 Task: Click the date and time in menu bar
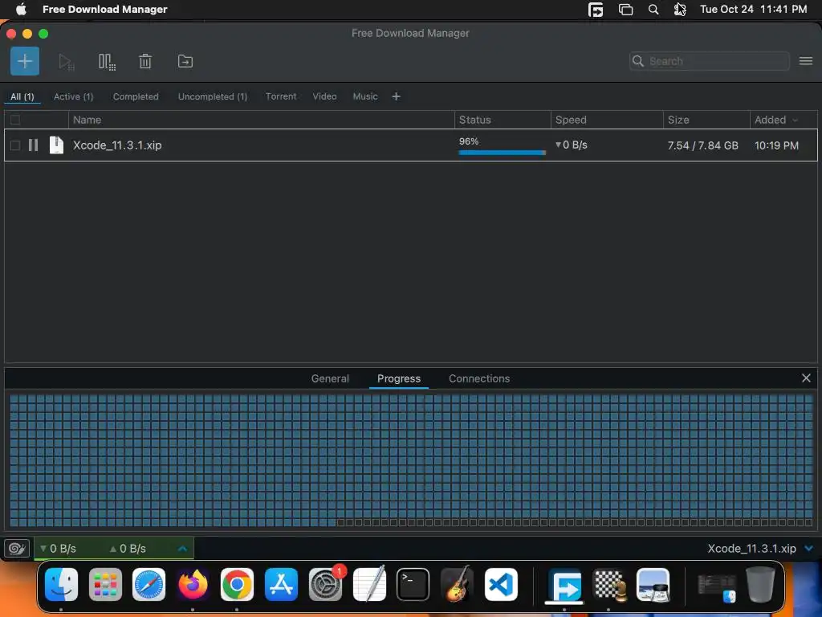point(753,9)
